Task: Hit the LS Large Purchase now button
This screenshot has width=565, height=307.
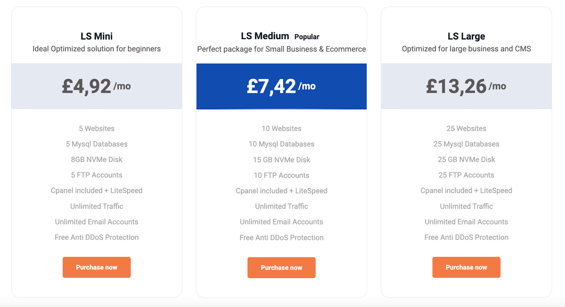Action: tap(466, 267)
